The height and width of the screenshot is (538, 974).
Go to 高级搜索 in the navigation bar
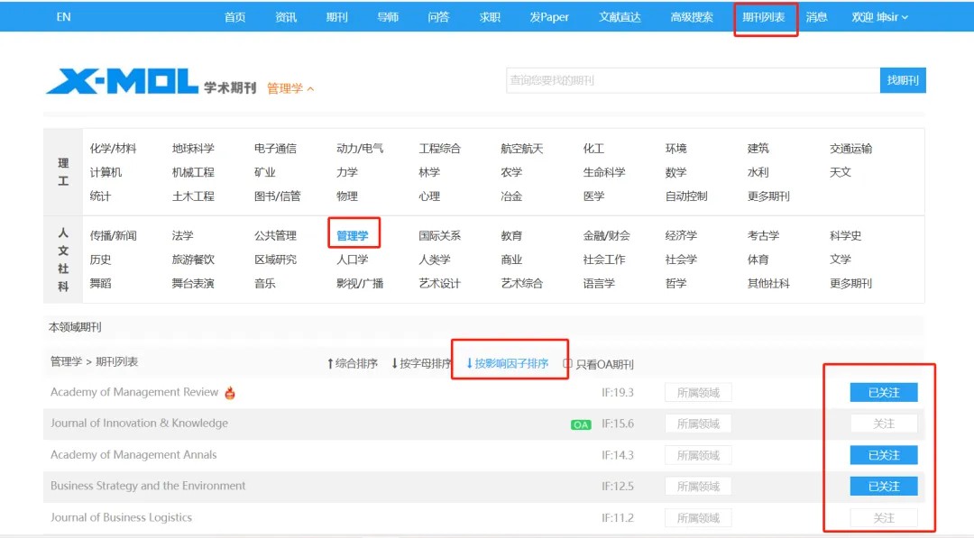coord(692,17)
